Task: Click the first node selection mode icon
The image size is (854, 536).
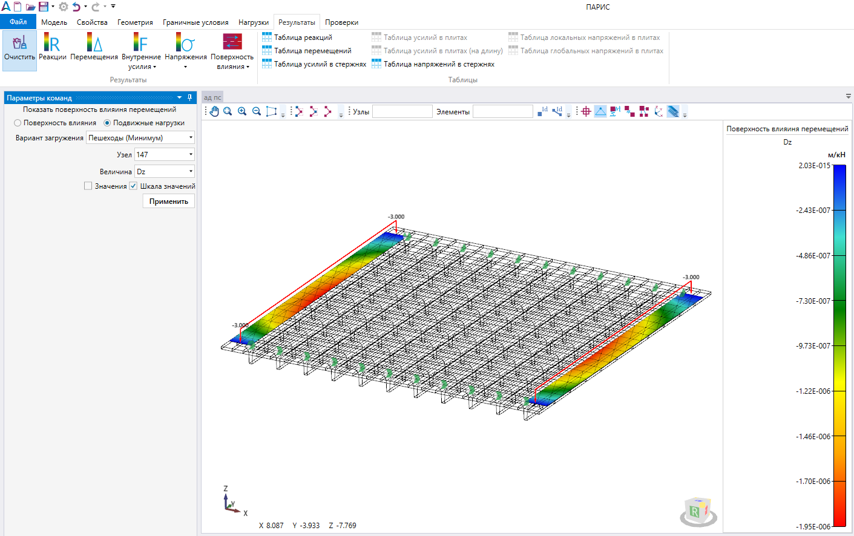Action: (298, 111)
